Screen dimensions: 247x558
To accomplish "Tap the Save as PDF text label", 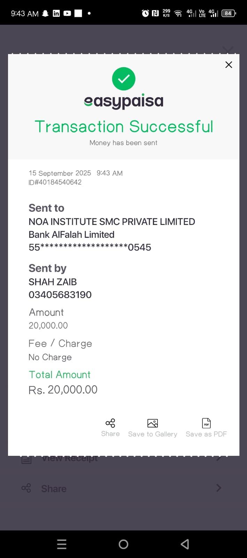I will [x=206, y=434].
